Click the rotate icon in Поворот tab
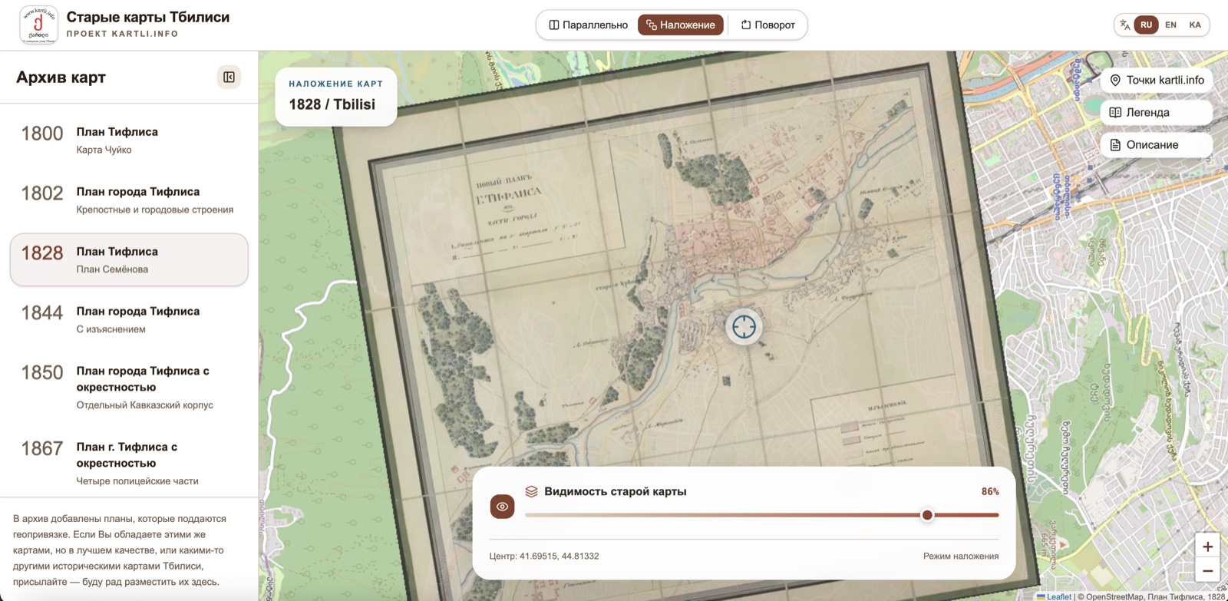The width and height of the screenshot is (1228, 601). coord(745,25)
